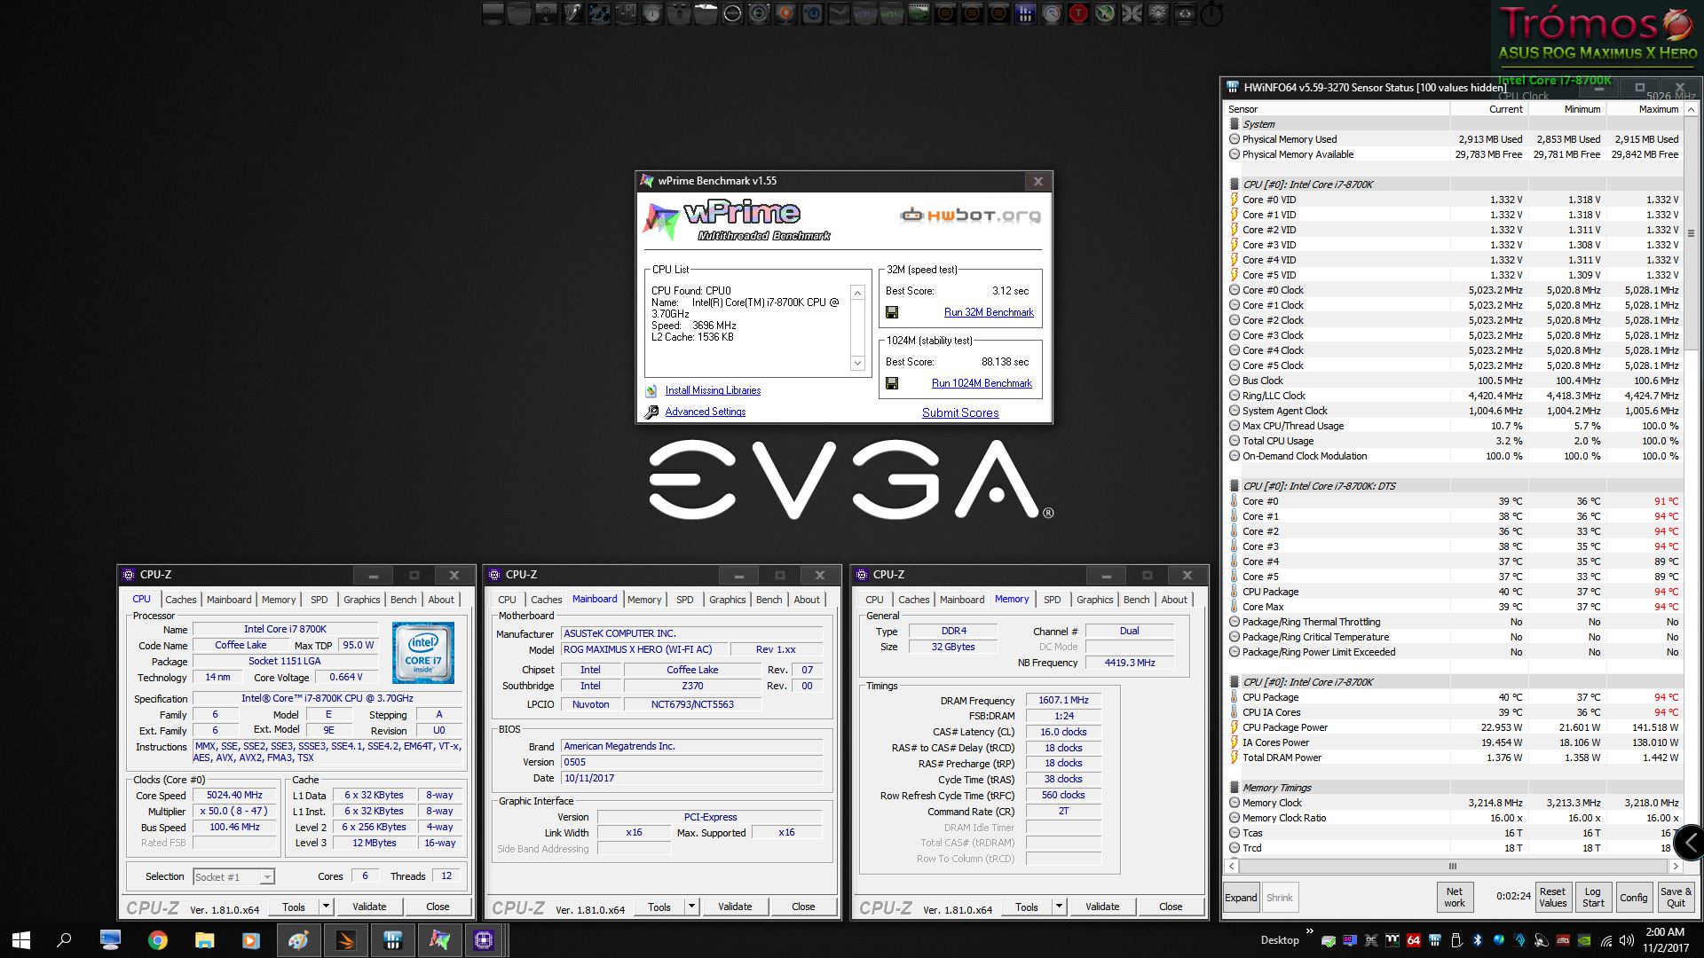The height and width of the screenshot is (958, 1704).
Task: Select the CPU Package Power row in HWiNFO
Action: point(1454,727)
